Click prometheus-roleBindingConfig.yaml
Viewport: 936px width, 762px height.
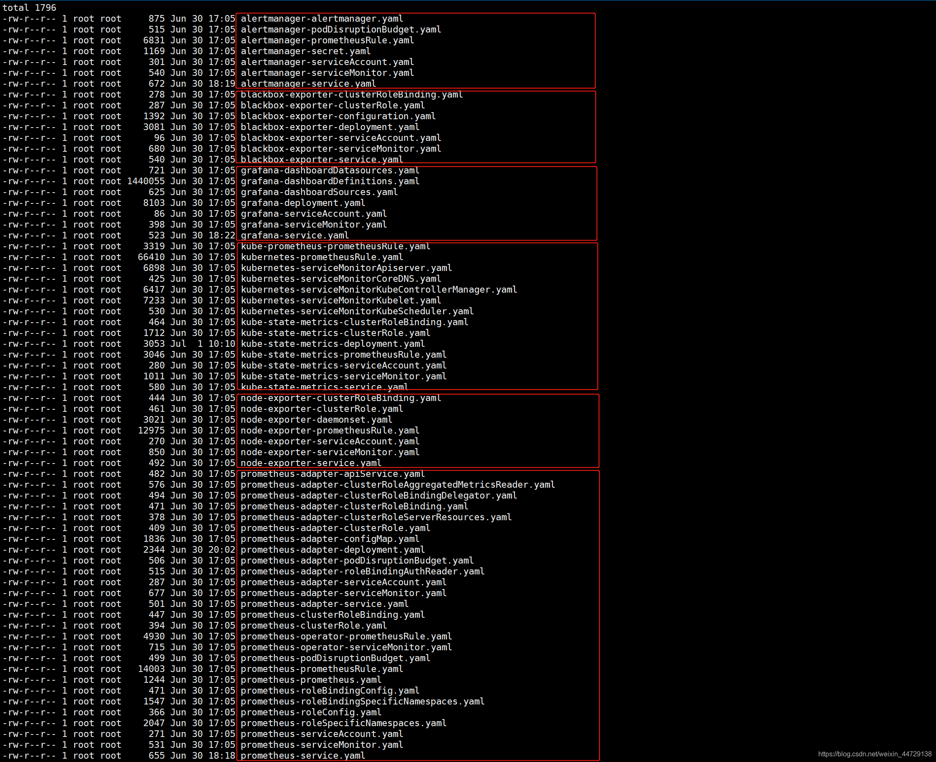[330, 690]
